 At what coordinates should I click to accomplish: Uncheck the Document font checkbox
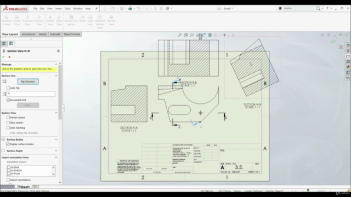click(x=8, y=100)
